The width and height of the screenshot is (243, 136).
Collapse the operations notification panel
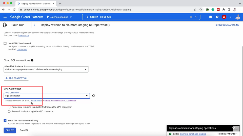[x=233, y=128]
